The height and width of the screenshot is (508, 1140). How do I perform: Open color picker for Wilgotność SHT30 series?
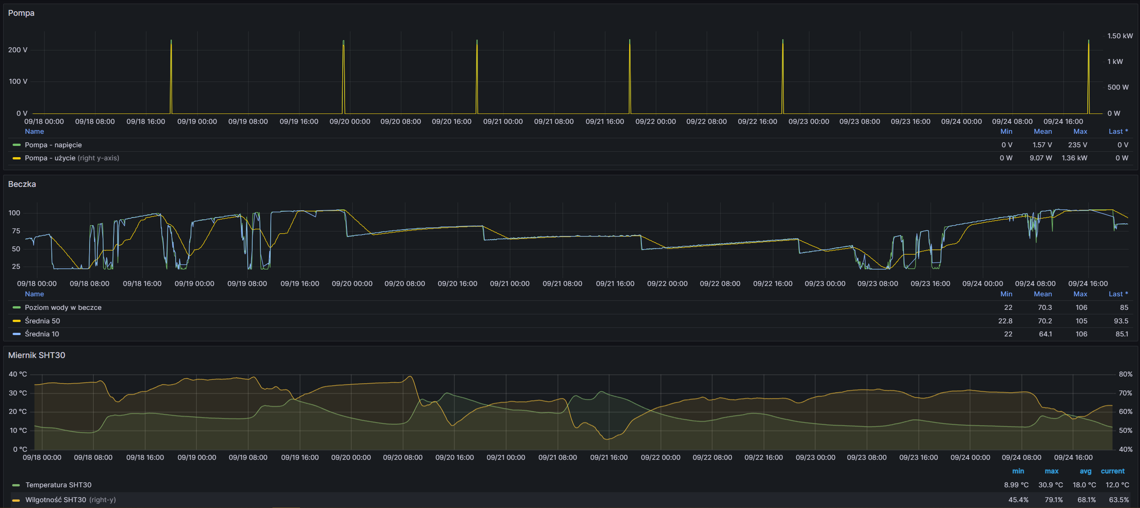pos(16,500)
